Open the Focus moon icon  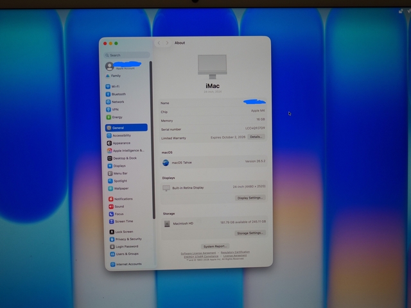[111, 214]
